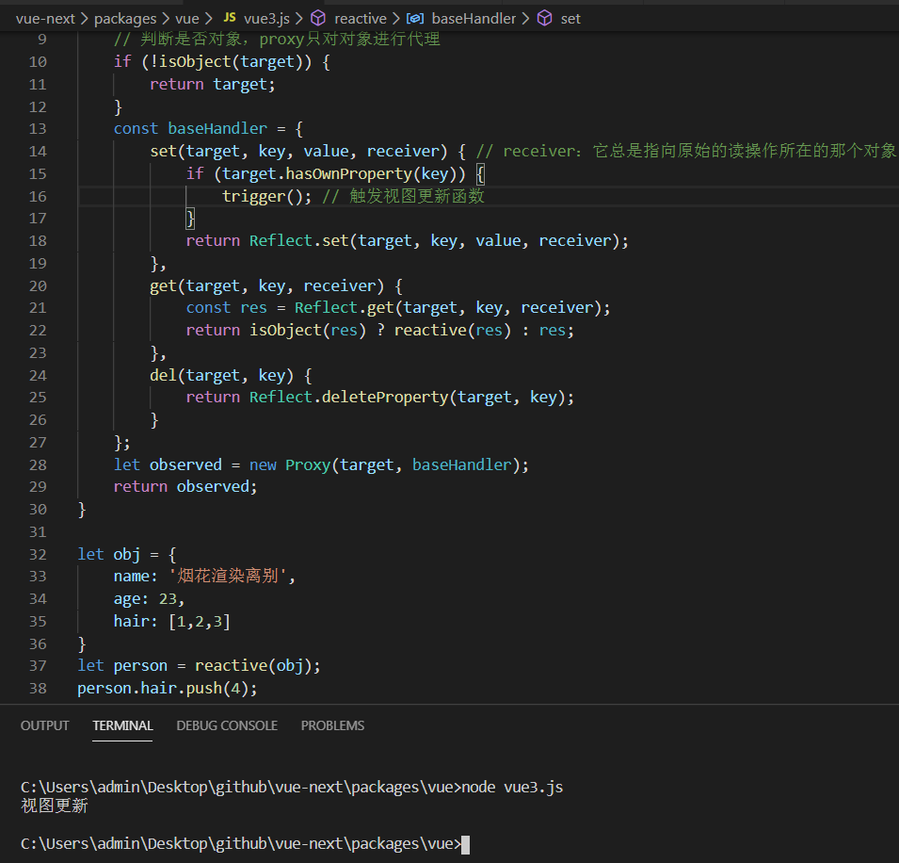Click the terminal command prompt line

point(245,844)
